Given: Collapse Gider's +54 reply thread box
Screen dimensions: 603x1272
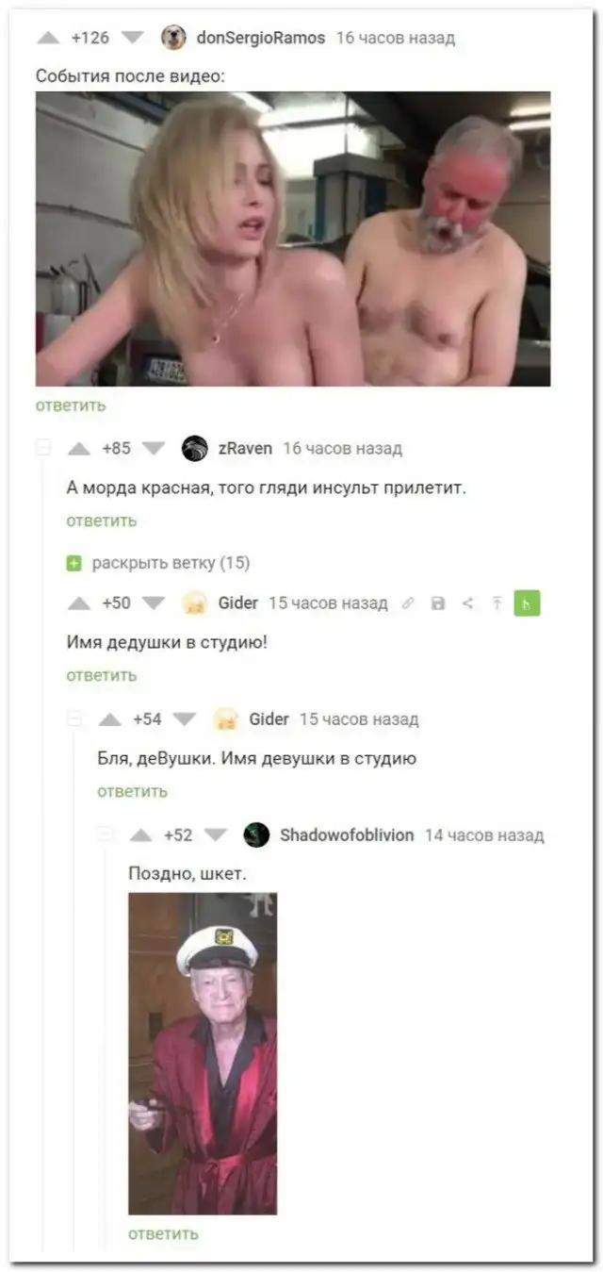Looking at the screenshot, I should coord(73,719).
